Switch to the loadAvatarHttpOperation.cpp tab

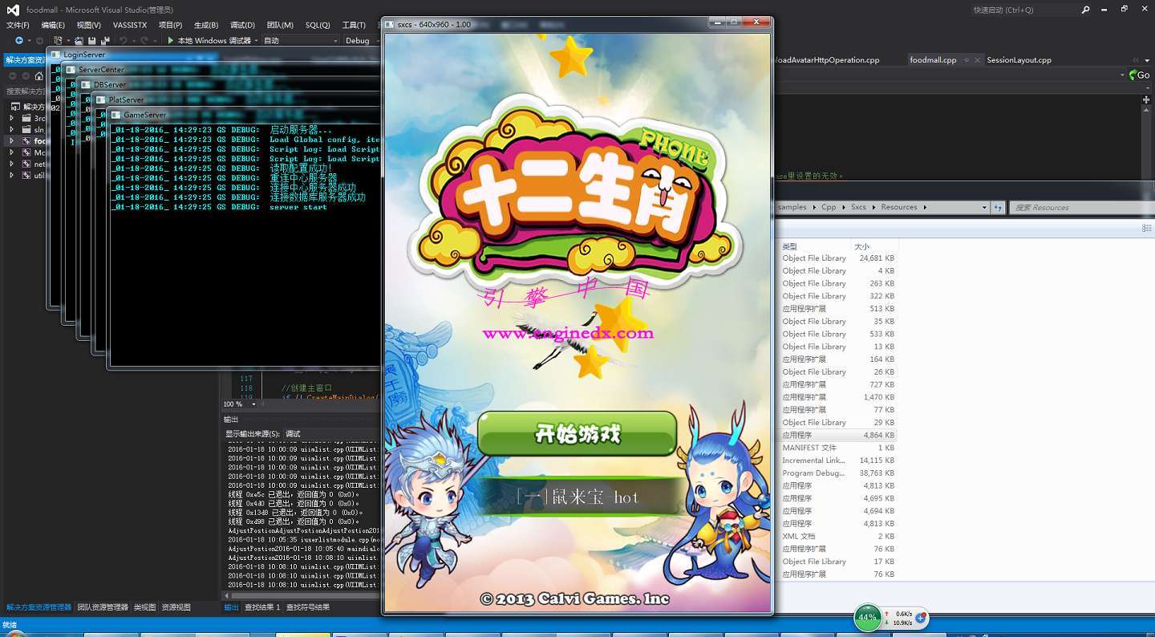pyautogui.click(x=827, y=60)
